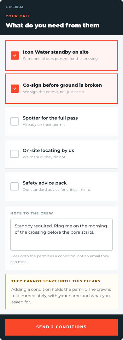Click the 'What do you need from them' heading
The width and height of the screenshot is (123, 340).
52,25
